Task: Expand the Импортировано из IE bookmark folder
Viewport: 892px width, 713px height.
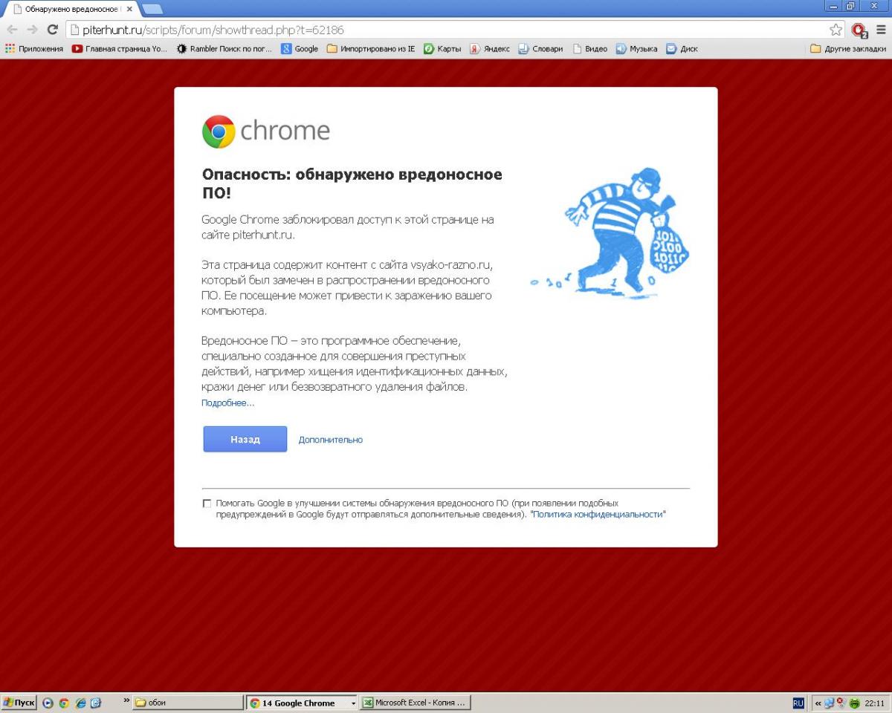Action: point(371,49)
